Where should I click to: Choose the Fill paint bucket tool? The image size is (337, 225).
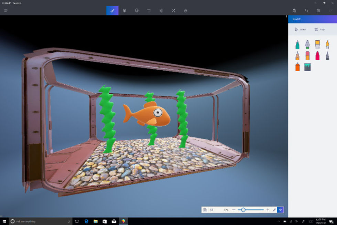(x=307, y=67)
